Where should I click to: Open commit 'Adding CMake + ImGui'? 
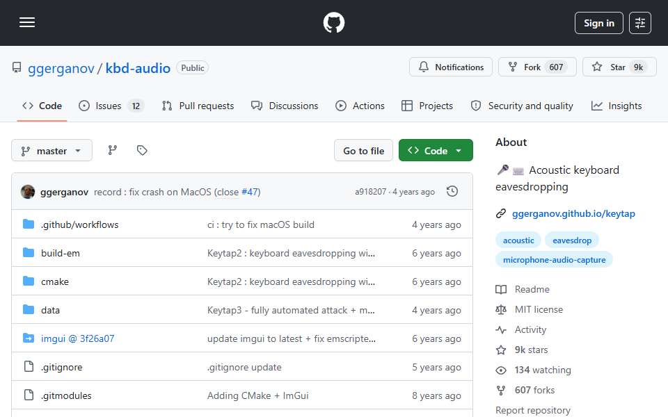click(257, 395)
